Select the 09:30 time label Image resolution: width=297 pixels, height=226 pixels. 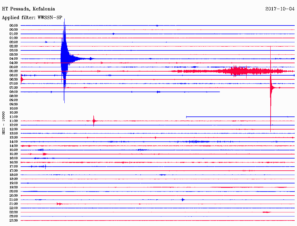coord(14,104)
